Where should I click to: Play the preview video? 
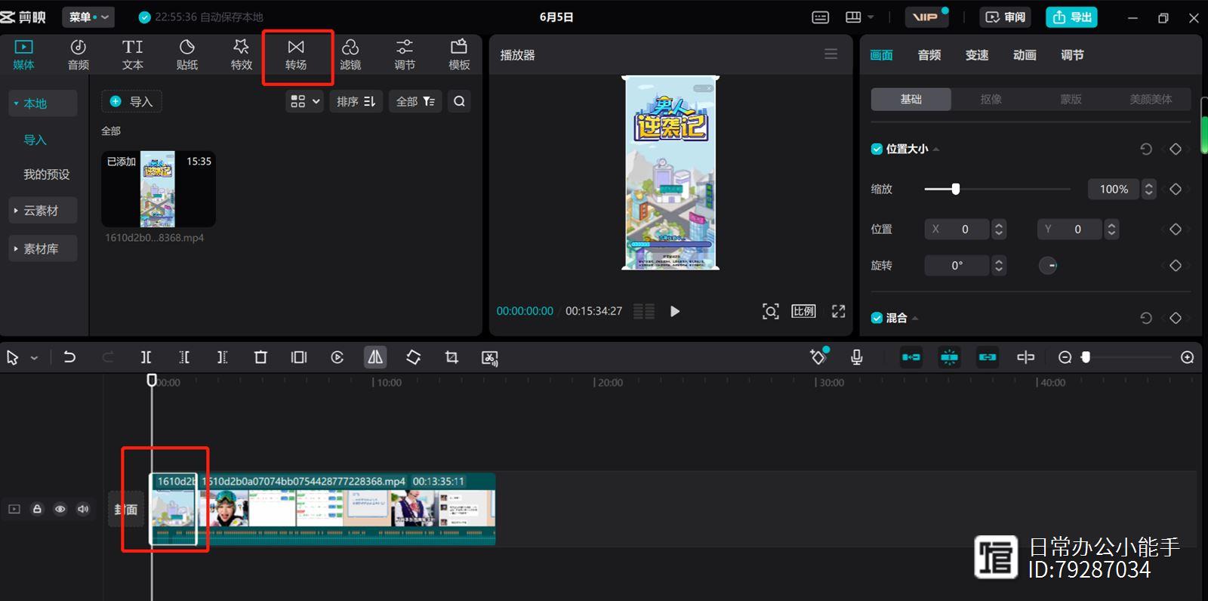point(675,311)
